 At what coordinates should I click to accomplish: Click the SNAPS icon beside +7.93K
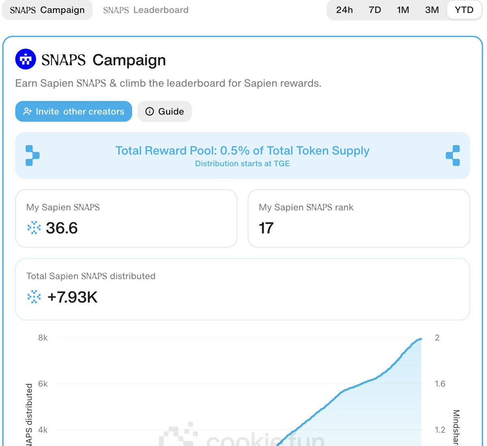pyautogui.click(x=34, y=297)
